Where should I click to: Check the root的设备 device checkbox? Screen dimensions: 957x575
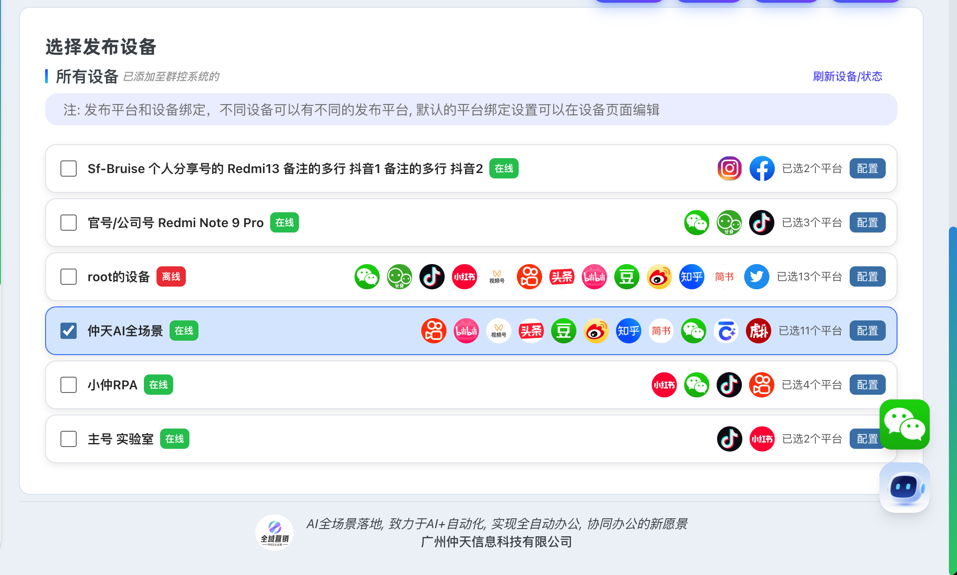tap(69, 277)
